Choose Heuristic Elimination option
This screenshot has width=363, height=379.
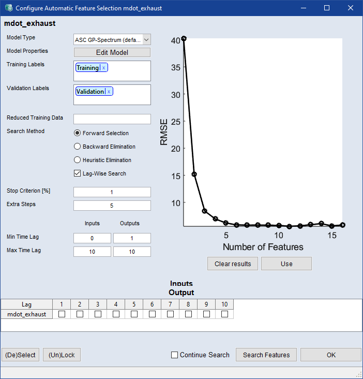coord(78,160)
